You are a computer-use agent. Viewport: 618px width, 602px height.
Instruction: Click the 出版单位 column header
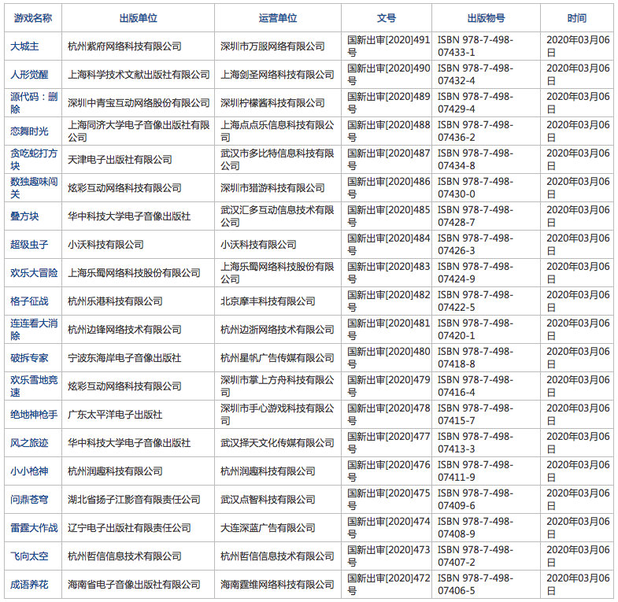click(139, 18)
